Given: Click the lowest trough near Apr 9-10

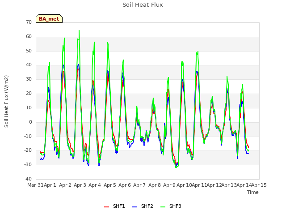Looking at the screenshot, I should 176,167.
